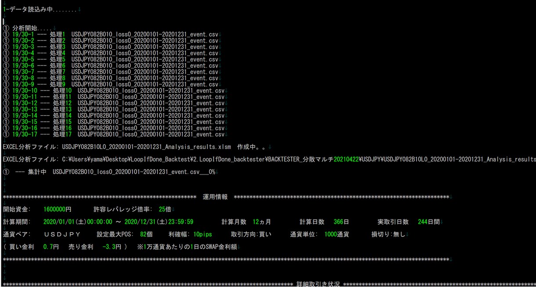Select the "244日間" trading days value
Image resolution: width=536 pixels, height=287 pixels.
pos(429,222)
